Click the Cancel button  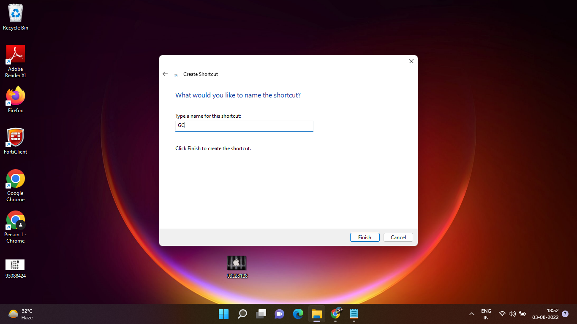click(398, 238)
